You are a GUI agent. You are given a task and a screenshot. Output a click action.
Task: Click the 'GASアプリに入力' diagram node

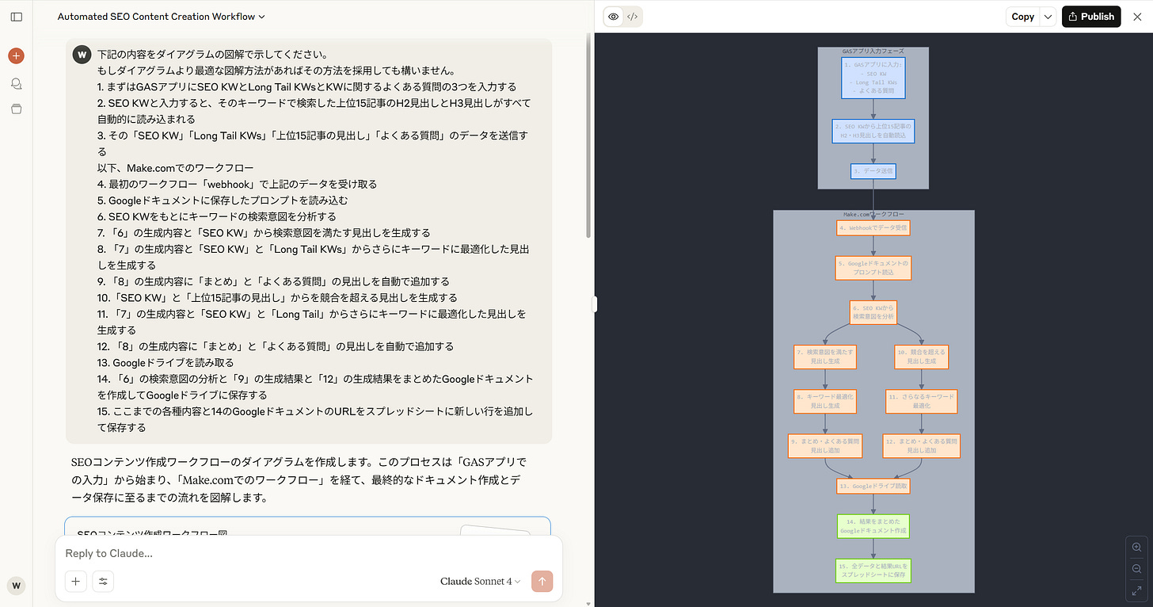873,78
